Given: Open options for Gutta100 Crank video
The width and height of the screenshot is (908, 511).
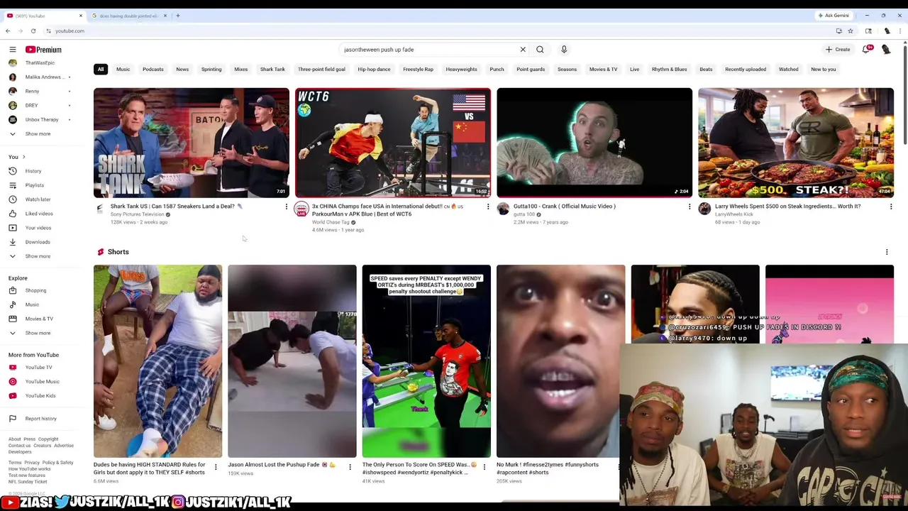Looking at the screenshot, I should 690,207.
